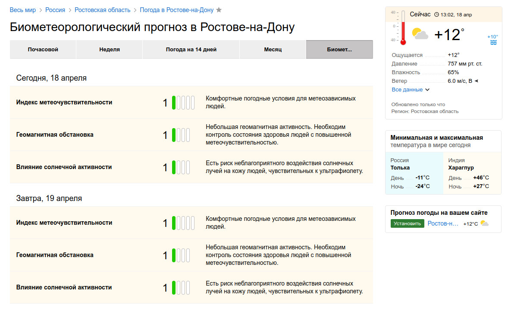Click the small cloud icon in the site widget

click(484, 223)
